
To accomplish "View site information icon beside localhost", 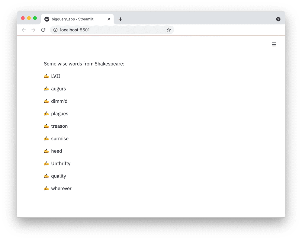I will tap(55, 30).
